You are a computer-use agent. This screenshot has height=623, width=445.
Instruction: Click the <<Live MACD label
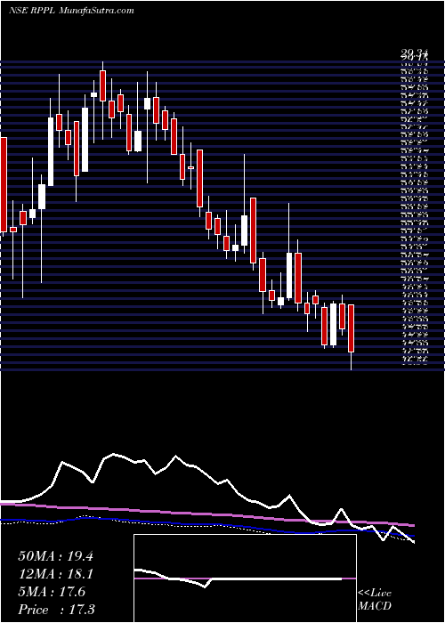pyautogui.click(x=375, y=600)
